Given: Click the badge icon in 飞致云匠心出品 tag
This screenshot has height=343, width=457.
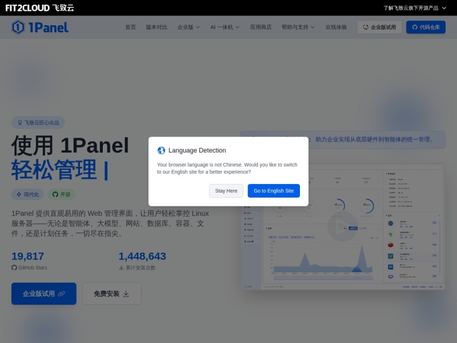Looking at the screenshot, I should [x=20, y=122].
